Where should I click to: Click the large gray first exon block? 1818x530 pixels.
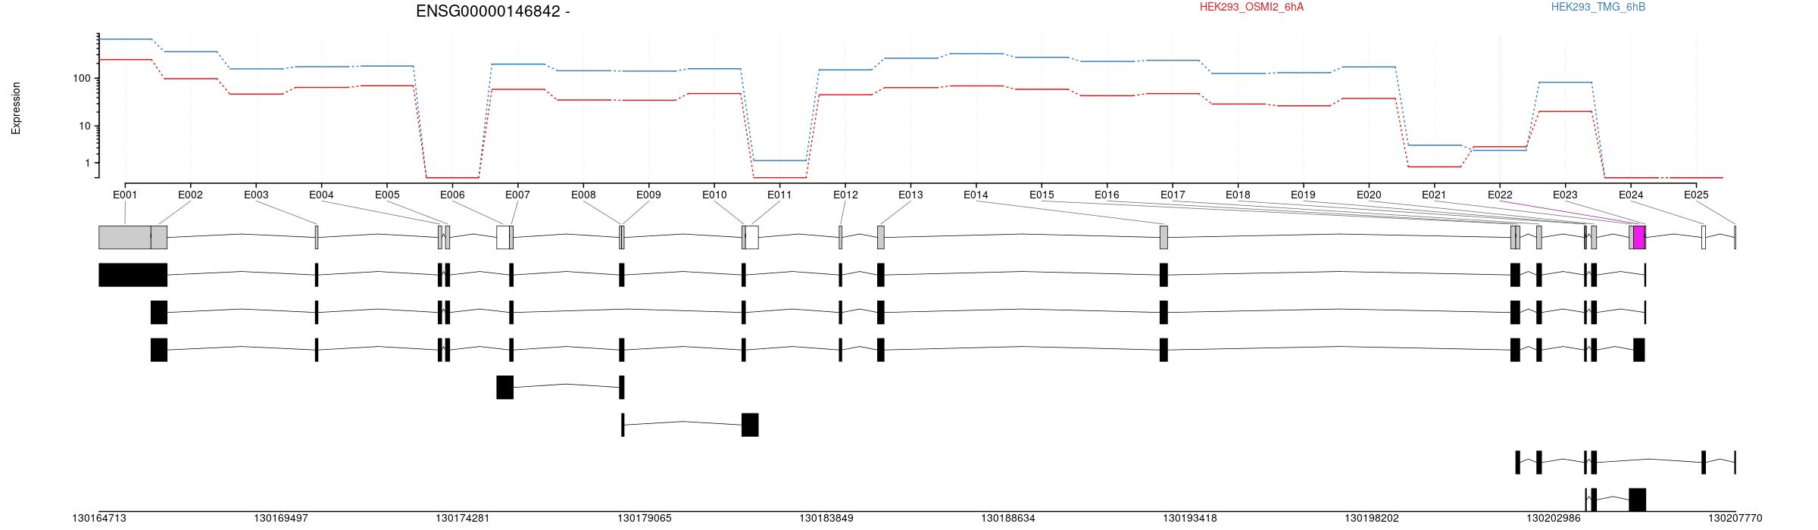tap(125, 237)
